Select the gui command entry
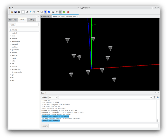Viewport: 168px width, 139px height. (13, 80)
